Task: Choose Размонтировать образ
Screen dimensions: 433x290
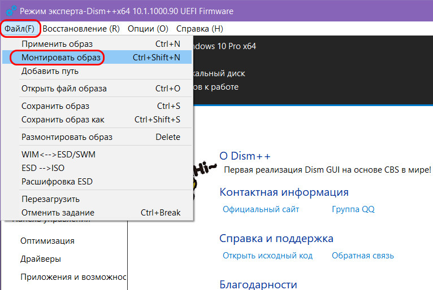Action: coord(67,137)
